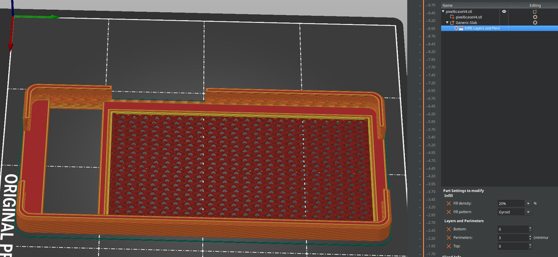Select the child pixel6caseV4.stl part row
Viewport: 558px width, 257px height.
click(500, 17)
